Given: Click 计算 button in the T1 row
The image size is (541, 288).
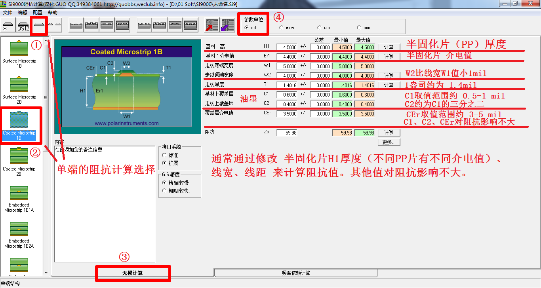Looking at the screenshot, I should [x=389, y=85].
